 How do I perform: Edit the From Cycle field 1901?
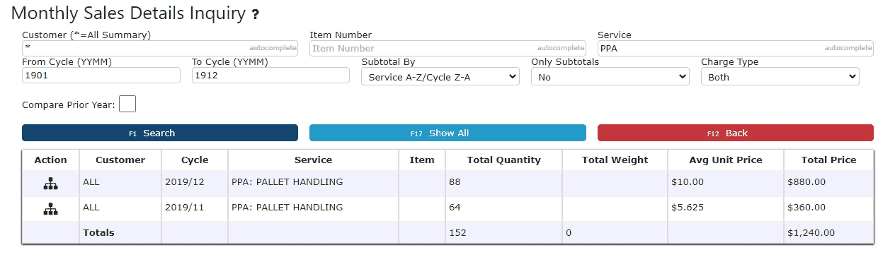coord(101,76)
